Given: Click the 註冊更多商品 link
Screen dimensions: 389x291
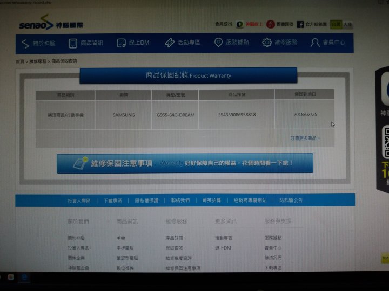Looking at the screenshot, I should (305, 138).
